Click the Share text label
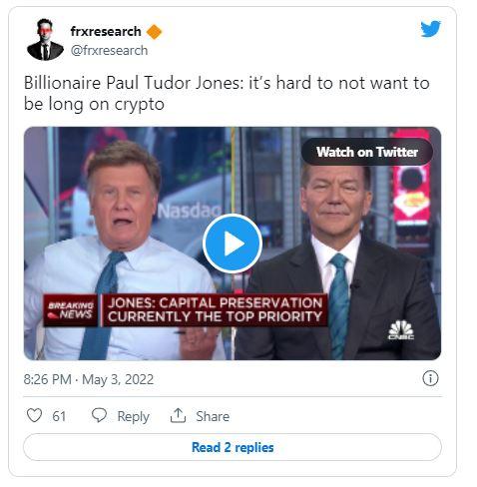 tap(213, 416)
